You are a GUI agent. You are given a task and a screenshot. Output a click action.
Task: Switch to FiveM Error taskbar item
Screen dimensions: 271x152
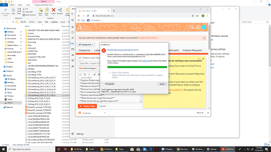click(x=228, y=149)
